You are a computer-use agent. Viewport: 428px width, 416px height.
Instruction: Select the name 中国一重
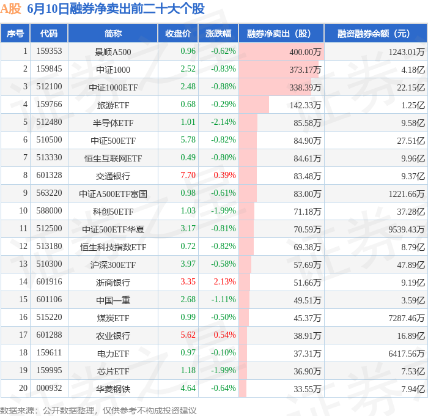(x=113, y=300)
